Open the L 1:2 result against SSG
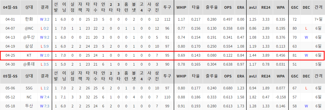 coord(44,88)
